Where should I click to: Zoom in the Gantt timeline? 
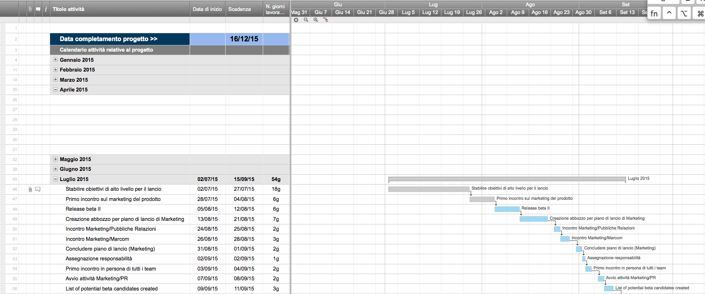(316, 20)
